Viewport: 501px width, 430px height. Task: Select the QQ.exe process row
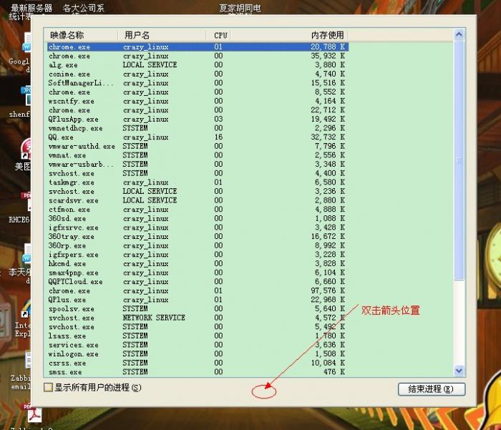pos(198,137)
